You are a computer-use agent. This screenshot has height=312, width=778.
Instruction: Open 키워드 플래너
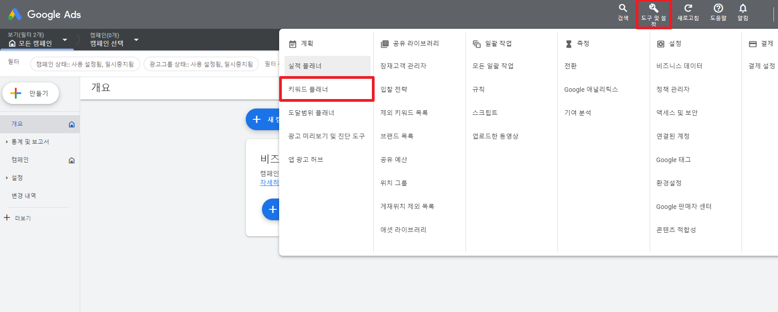coord(327,89)
